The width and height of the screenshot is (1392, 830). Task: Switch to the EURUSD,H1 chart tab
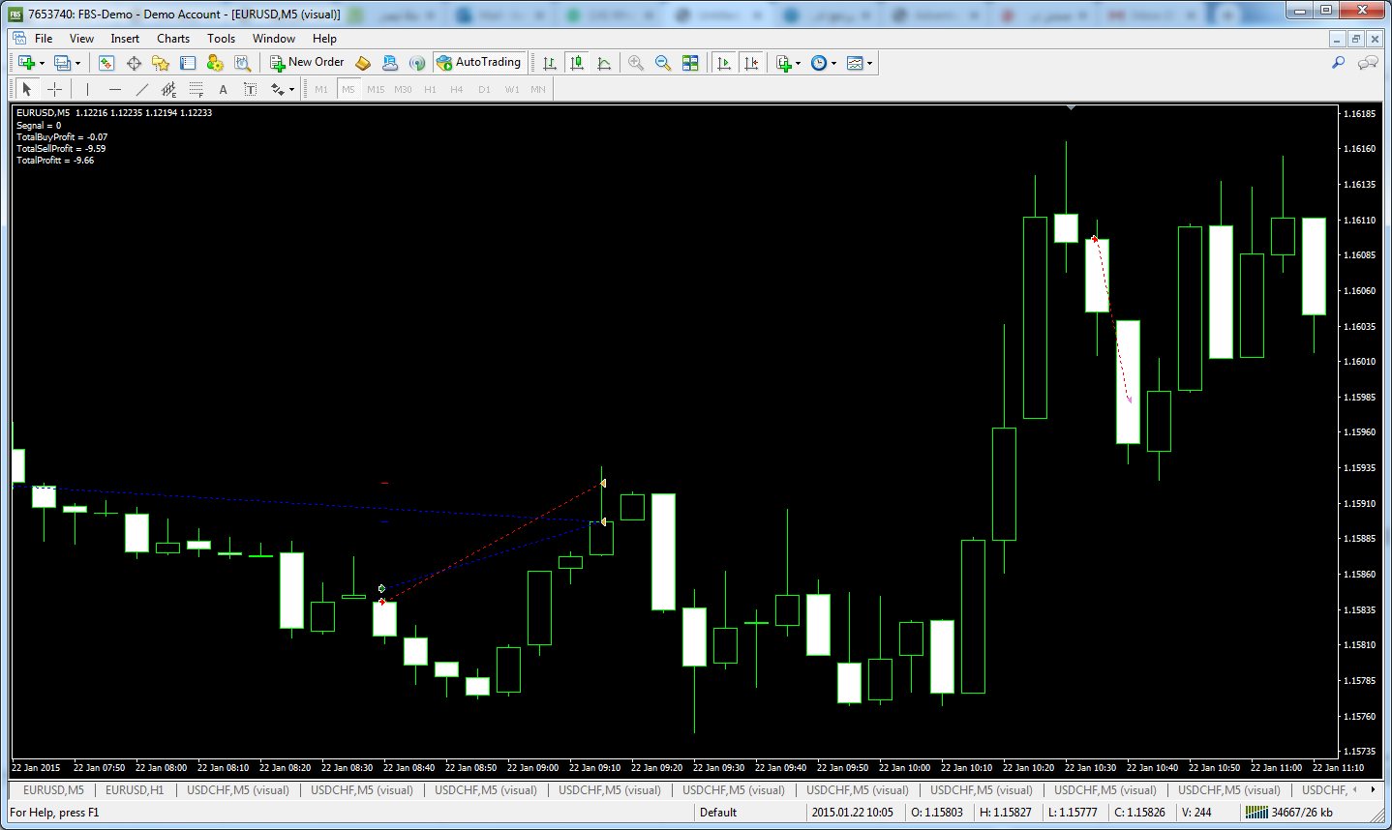pyautogui.click(x=135, y=790)
